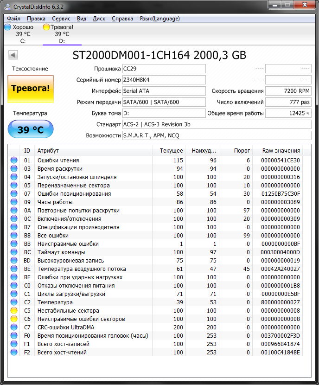Click the 39 °C temperature button
Screen dimensions: 319x385
coord(31,129)
